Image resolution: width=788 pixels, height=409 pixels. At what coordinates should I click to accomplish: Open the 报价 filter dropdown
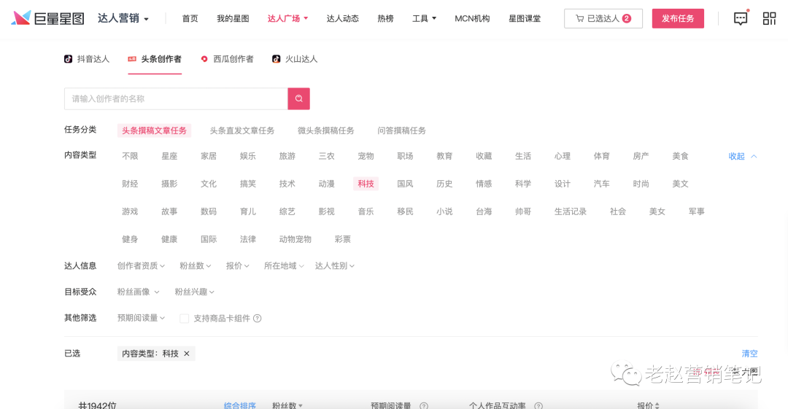click(x=237, y=266)
